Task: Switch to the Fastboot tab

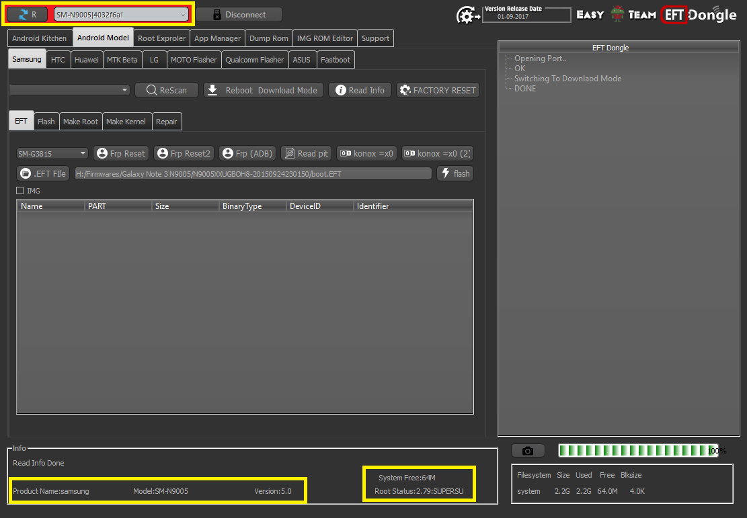Action: click(x=336, y=60)
